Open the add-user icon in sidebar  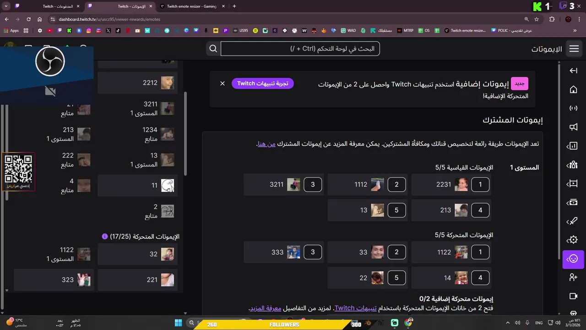573,277
